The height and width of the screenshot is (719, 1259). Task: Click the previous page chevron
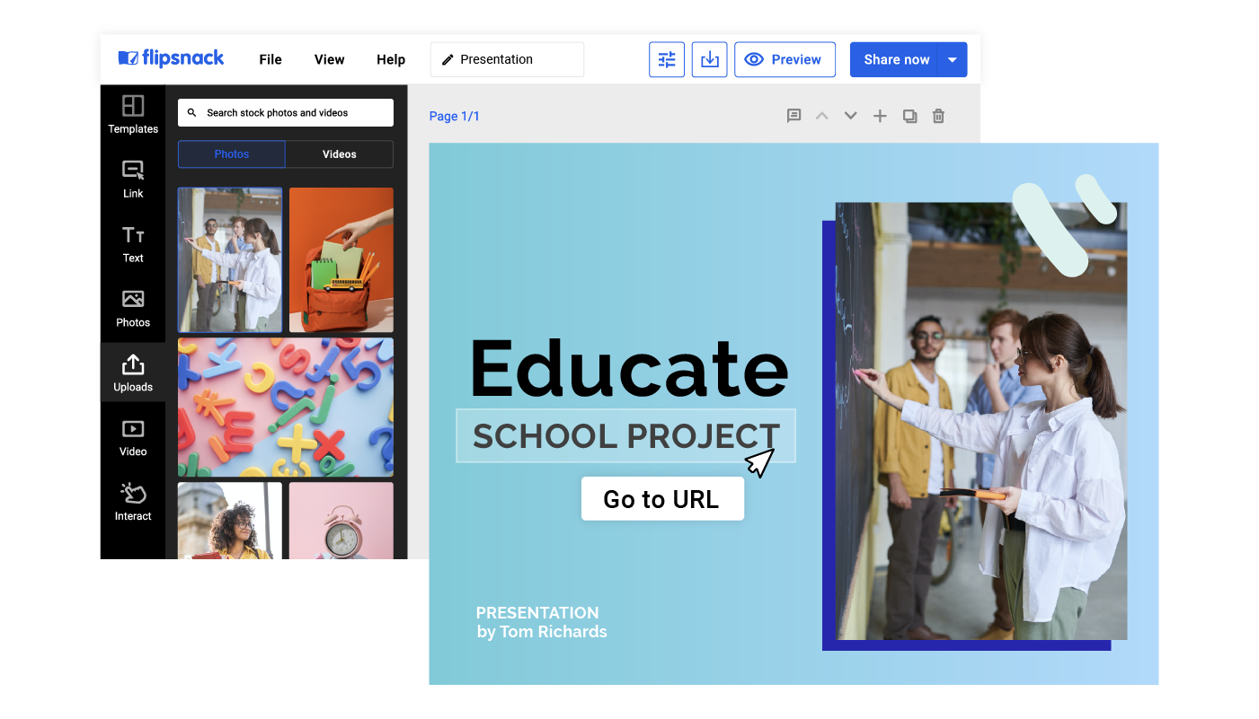click(821, 116)
